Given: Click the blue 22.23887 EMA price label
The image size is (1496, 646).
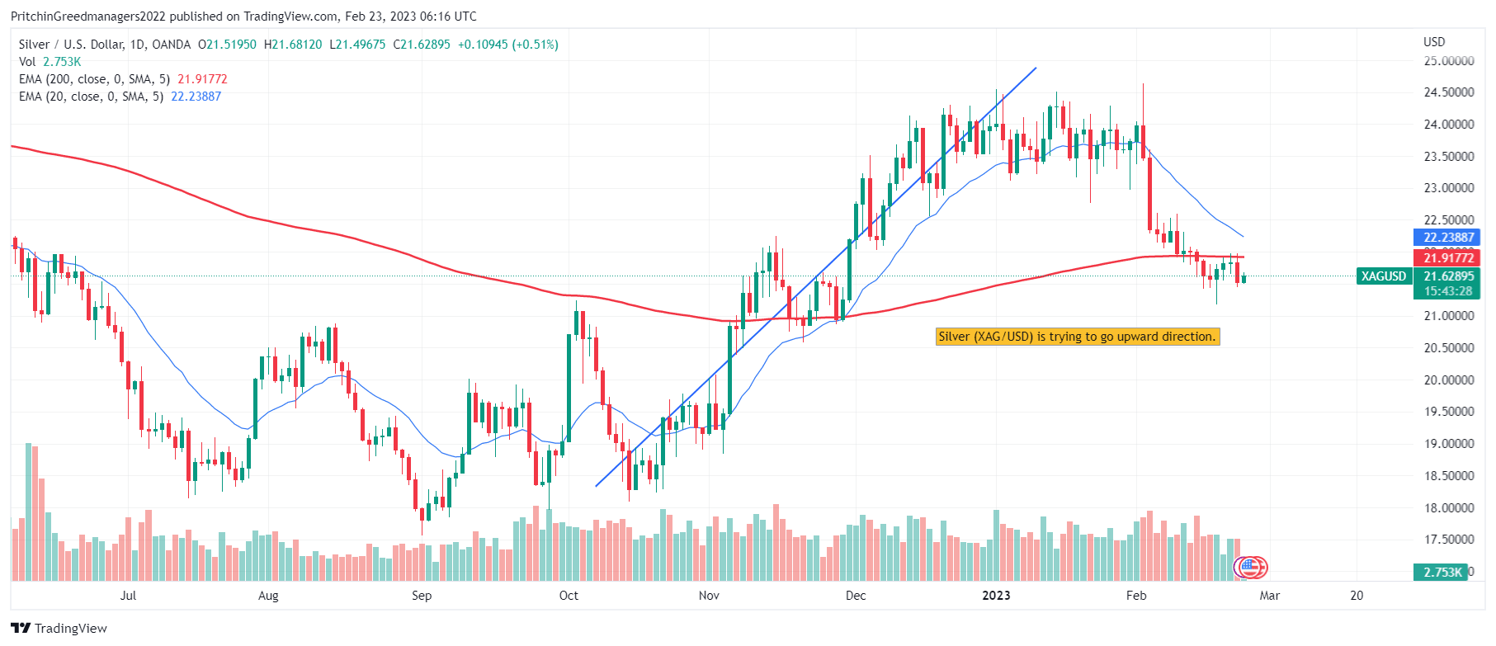Looking at the screenshot, I should click(1447, 238).
